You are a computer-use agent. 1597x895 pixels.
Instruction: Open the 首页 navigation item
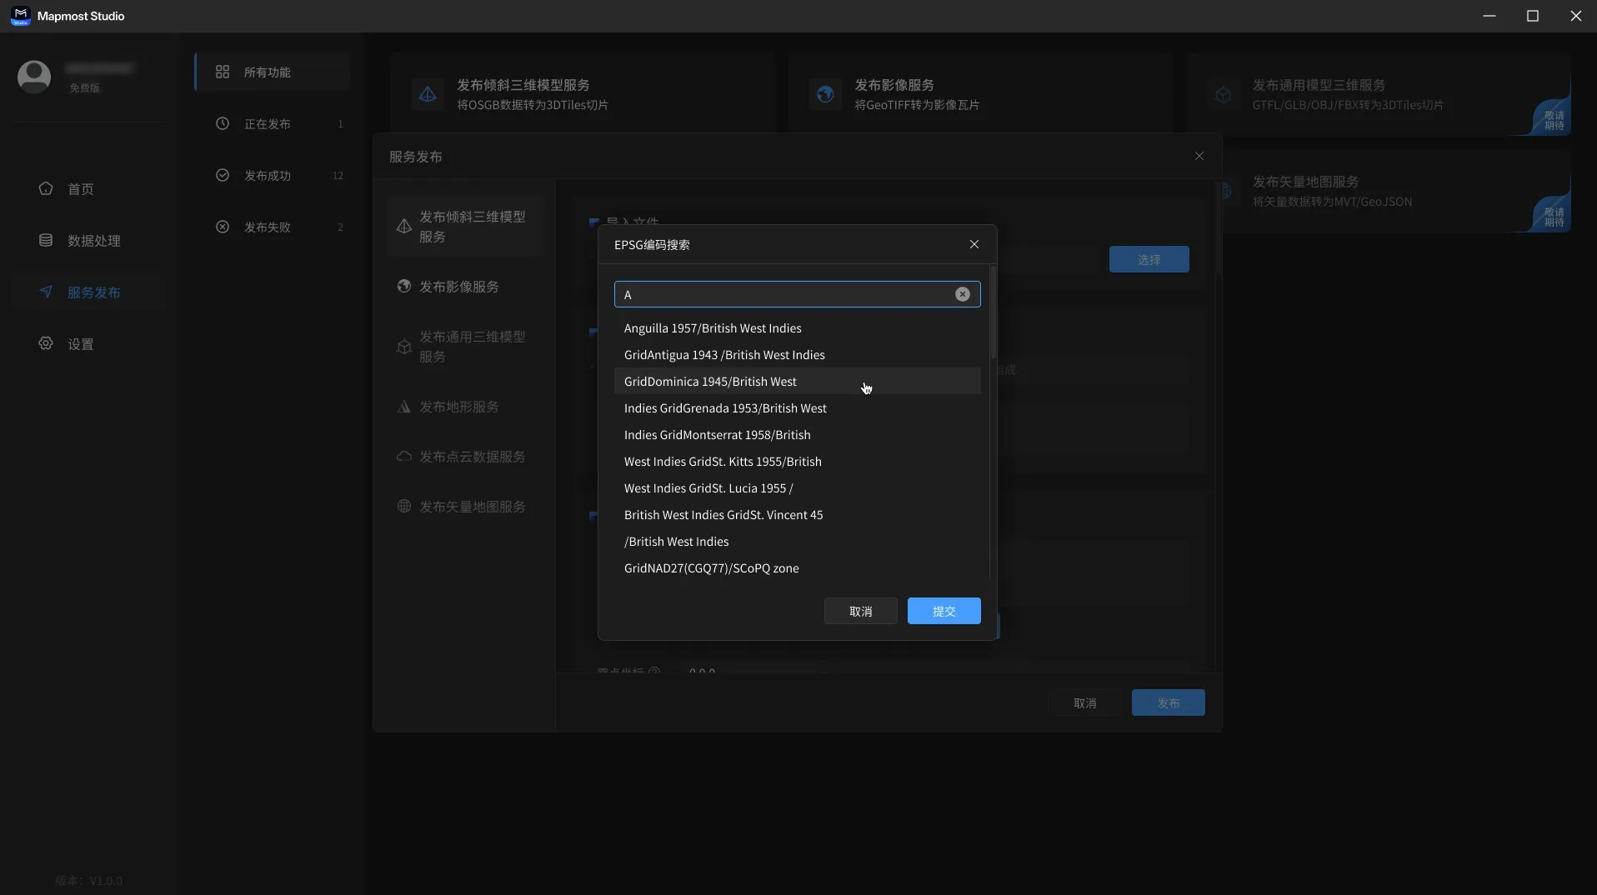click(89, 189)
